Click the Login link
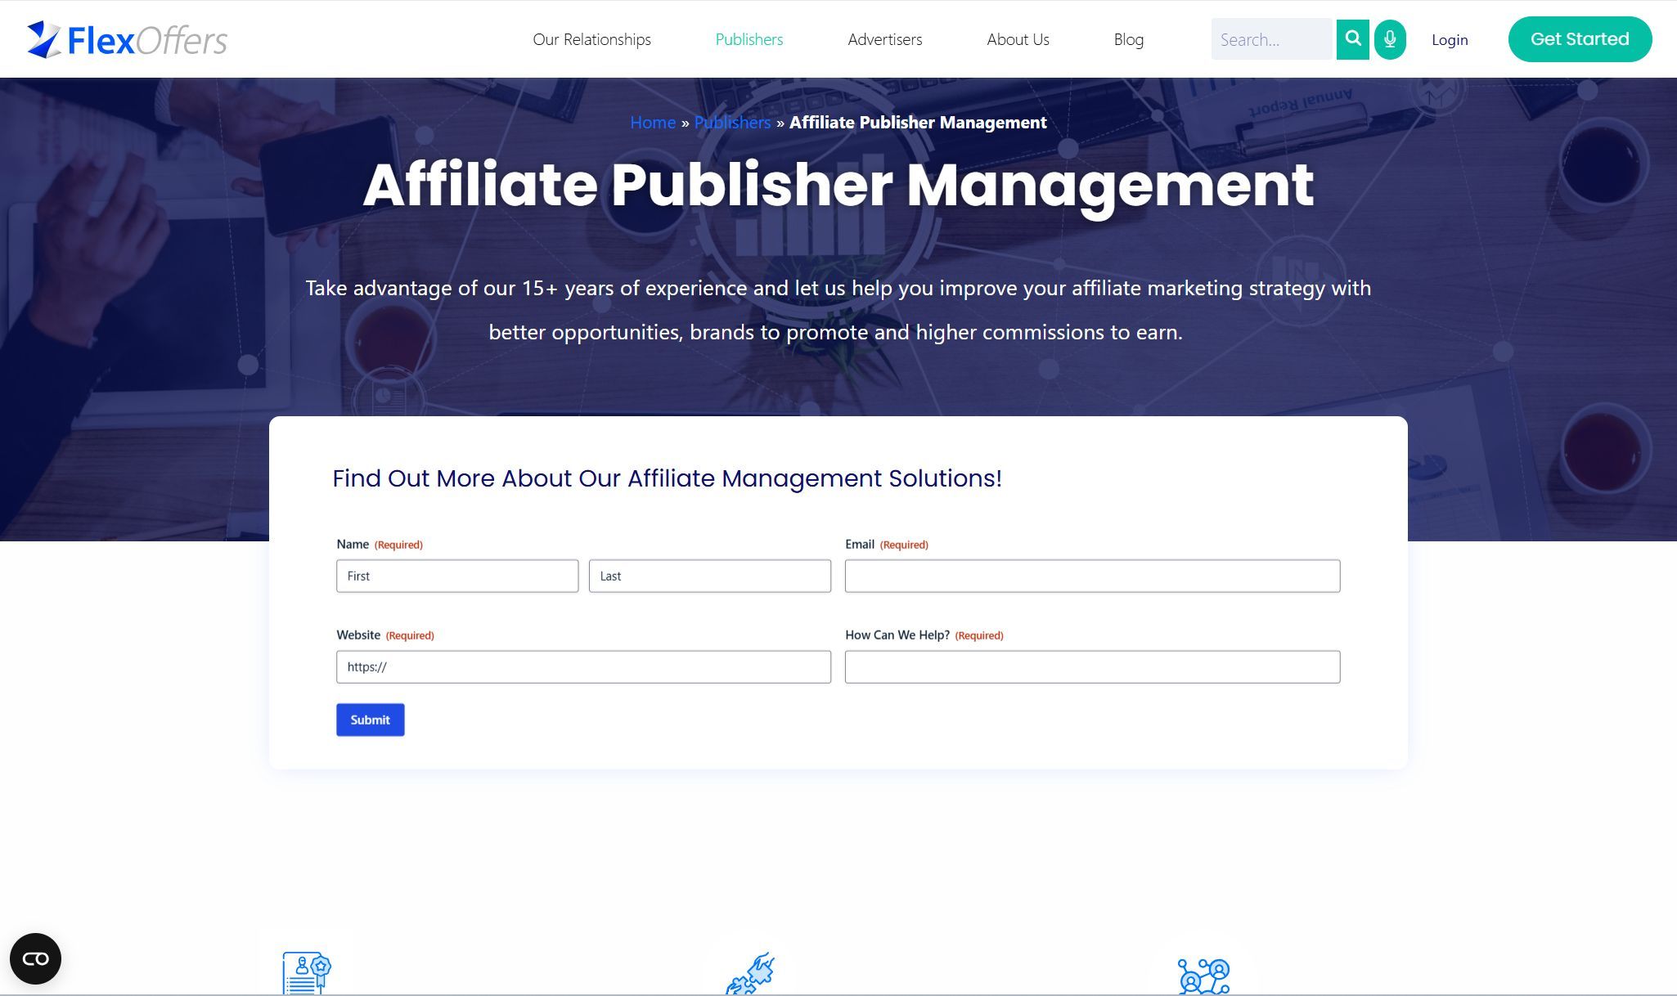1677x996 pixels. tap(1449, 39)
